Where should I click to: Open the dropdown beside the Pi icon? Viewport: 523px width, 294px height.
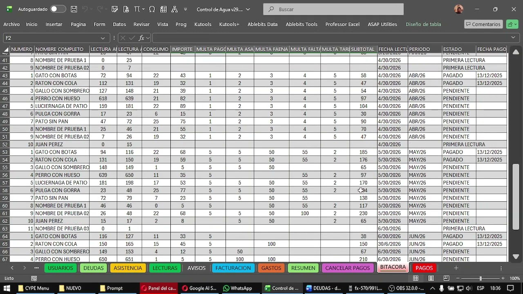143,9
